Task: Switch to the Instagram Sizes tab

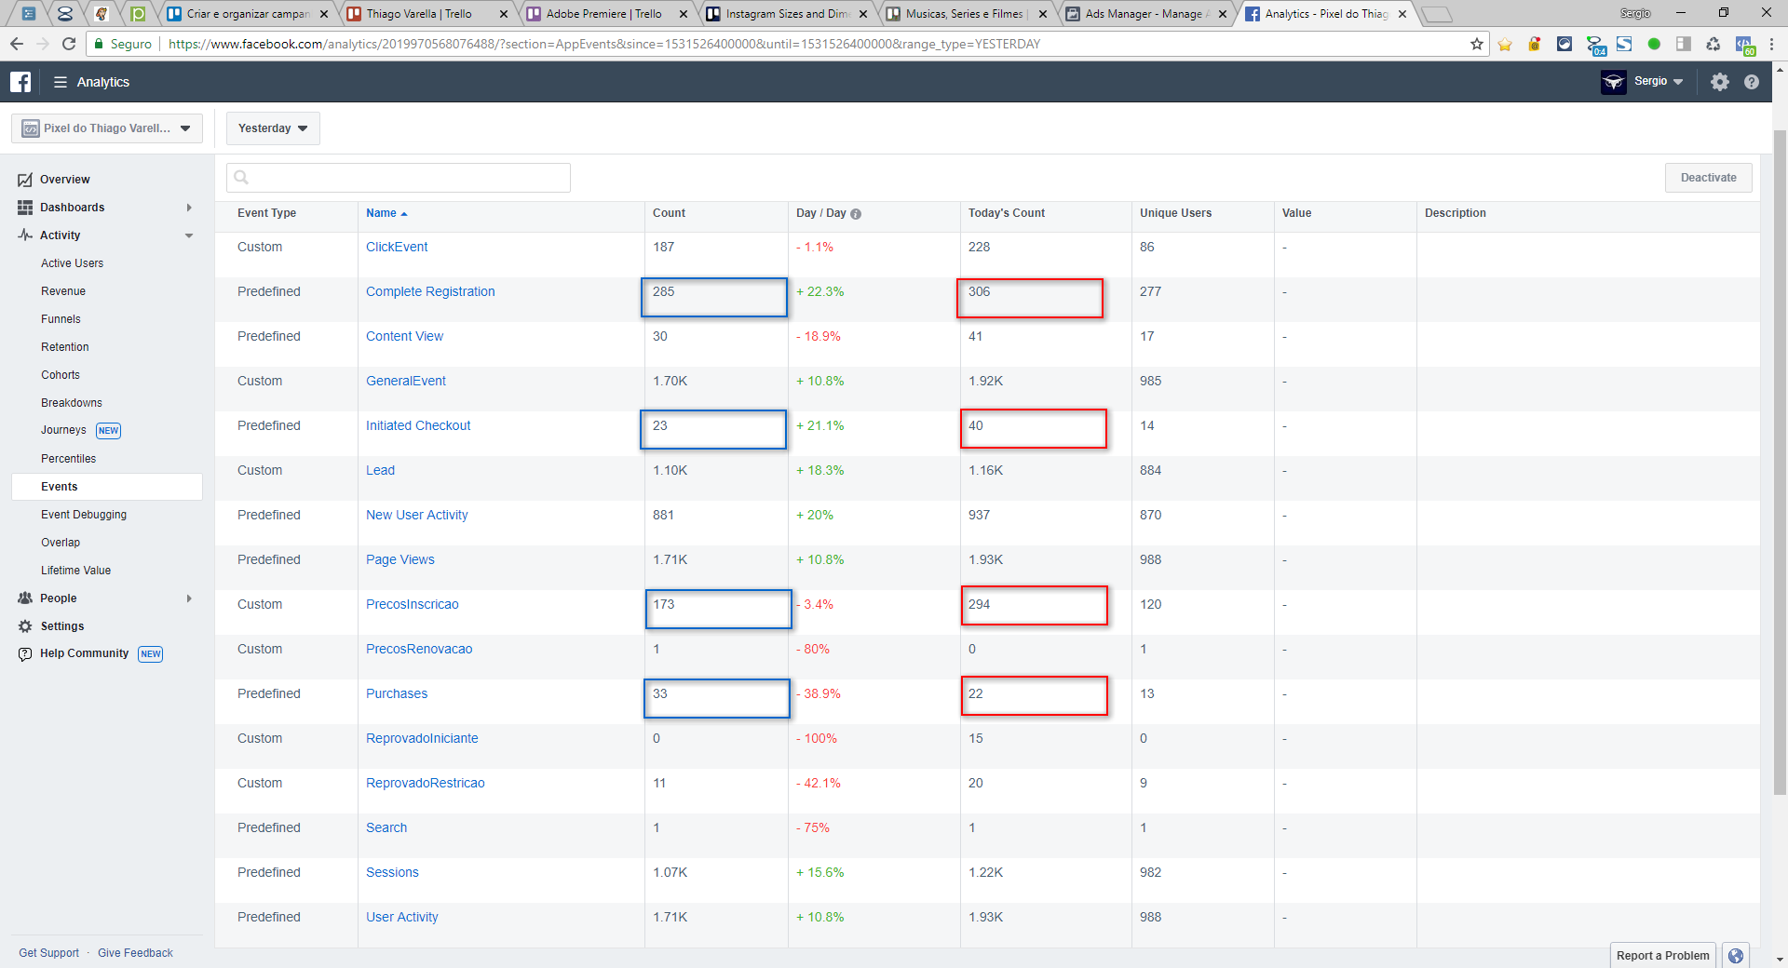Action: (x=786, y=14)
